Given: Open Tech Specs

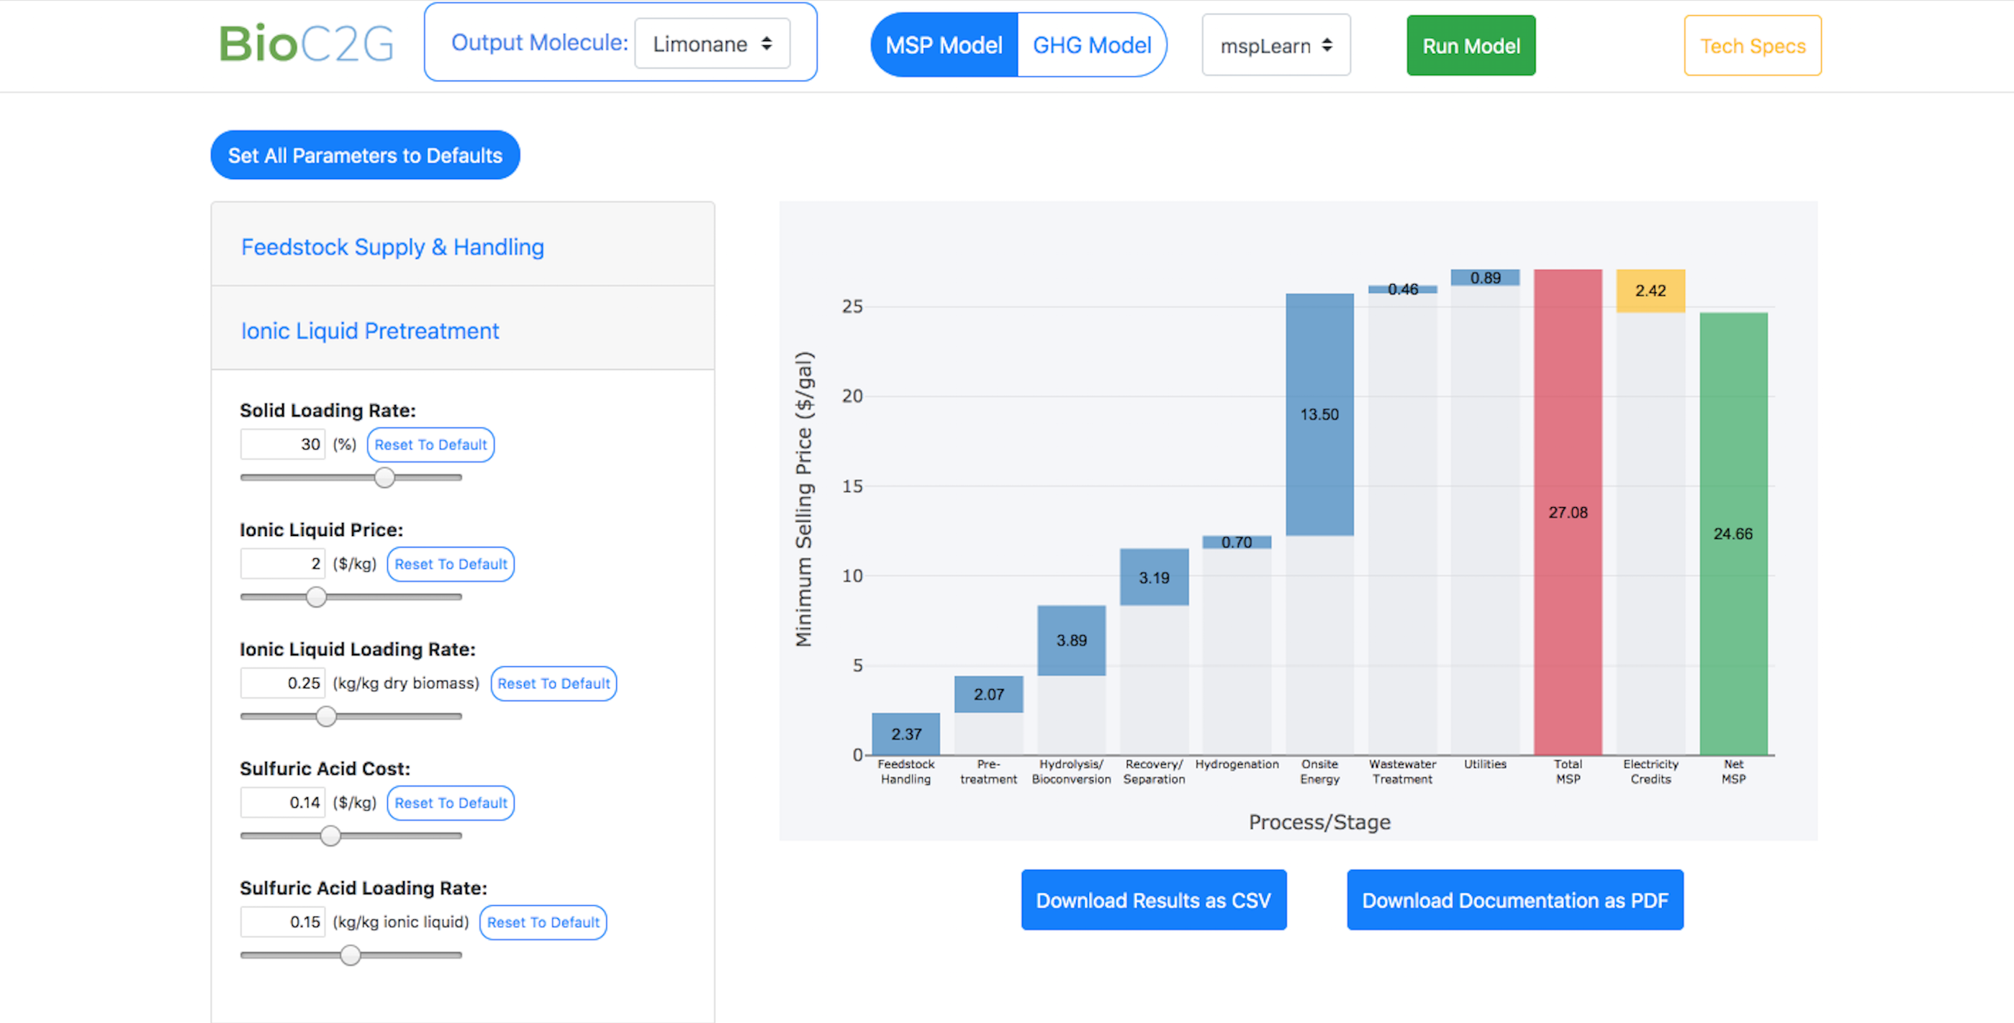Looking at the screenshot, I should [1752, 46].
